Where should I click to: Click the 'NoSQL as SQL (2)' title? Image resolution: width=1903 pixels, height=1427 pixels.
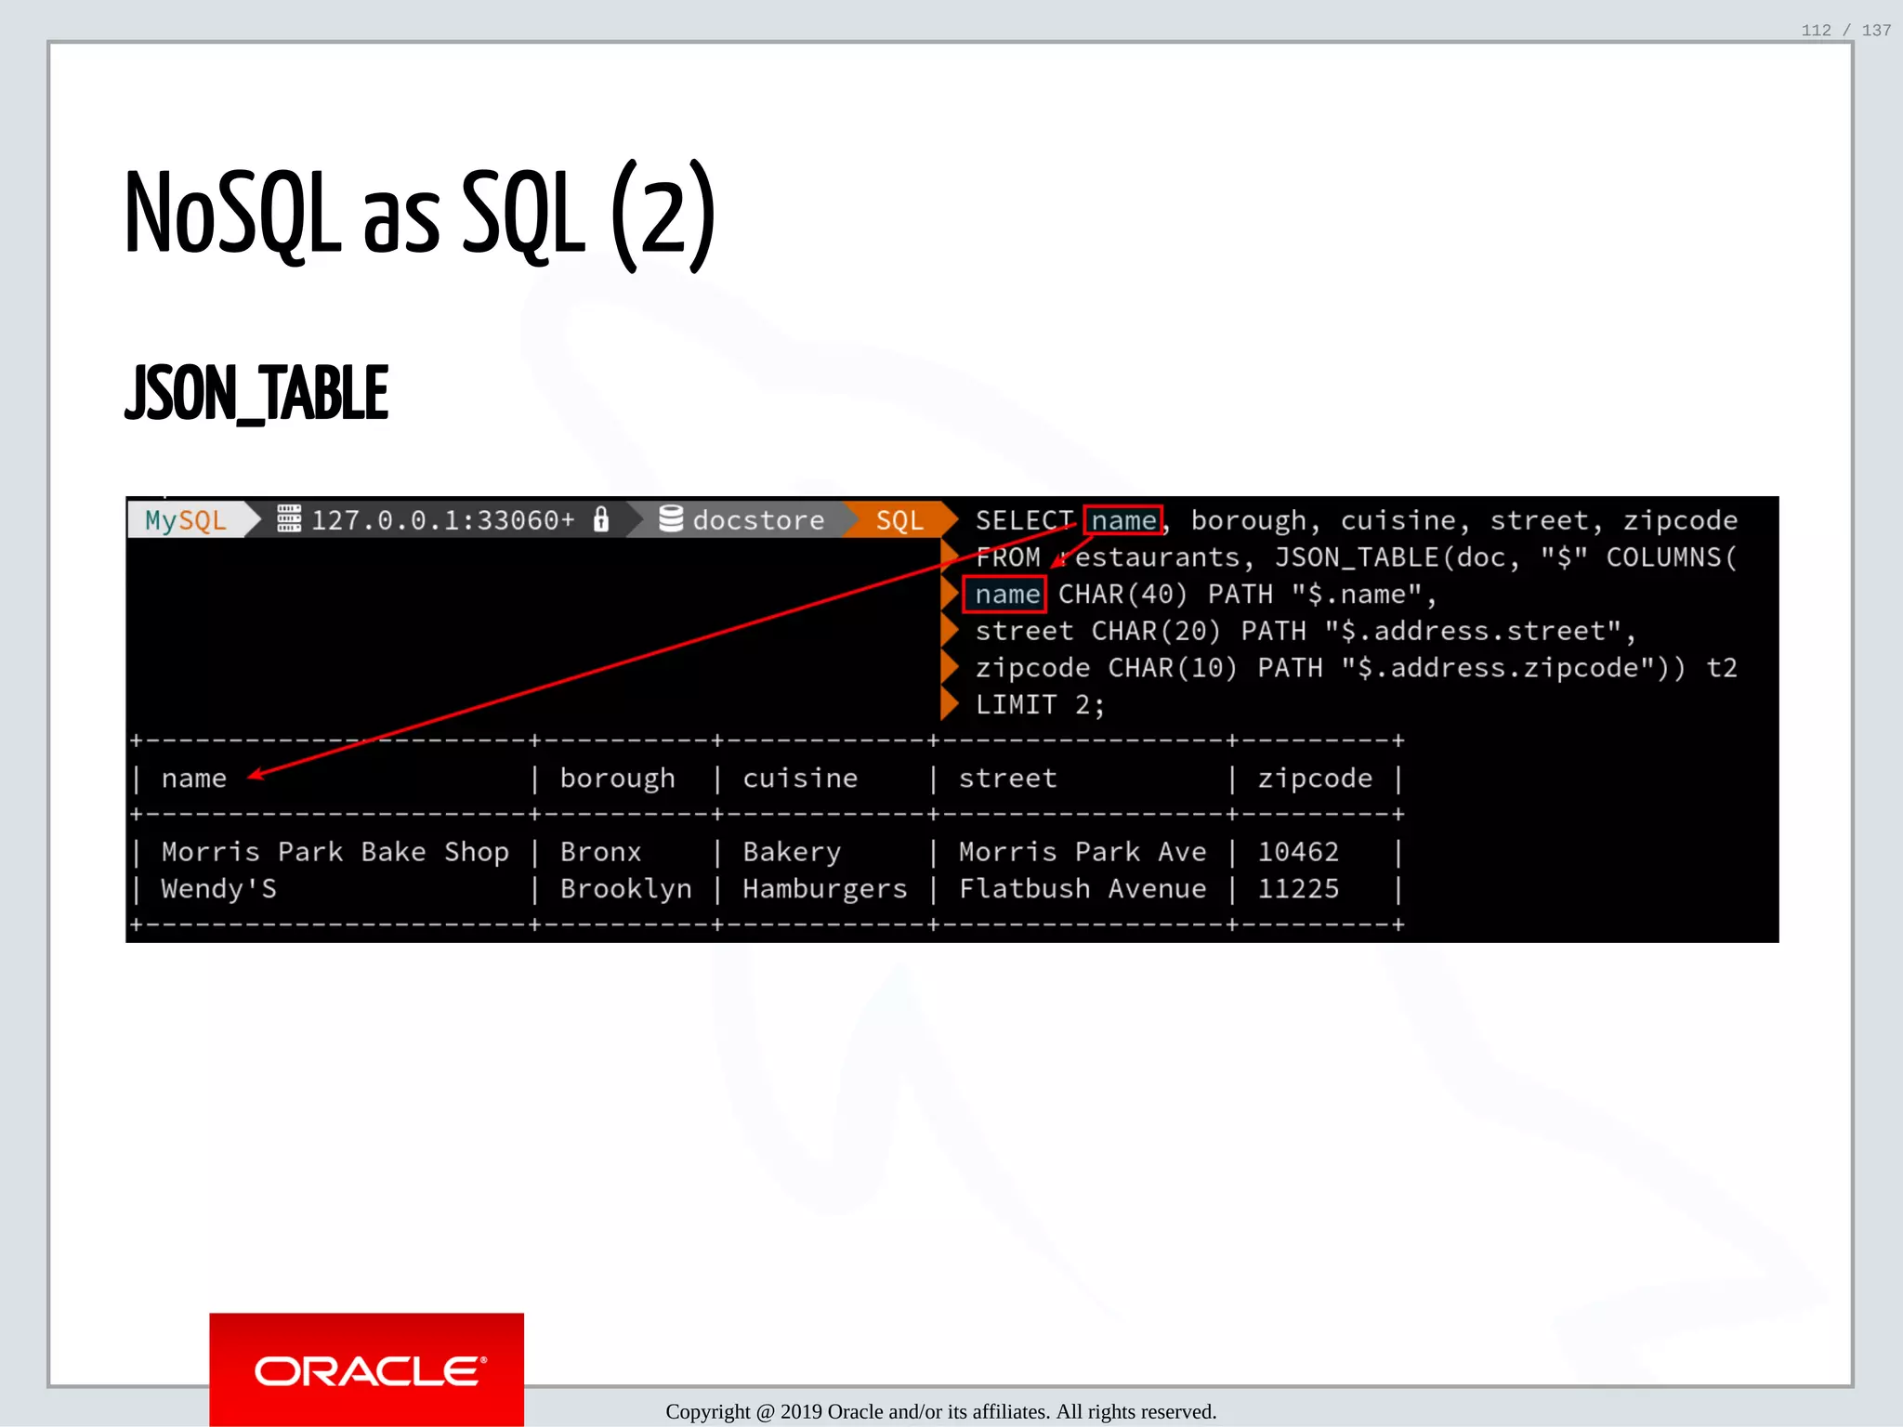[x=421, y=214]
